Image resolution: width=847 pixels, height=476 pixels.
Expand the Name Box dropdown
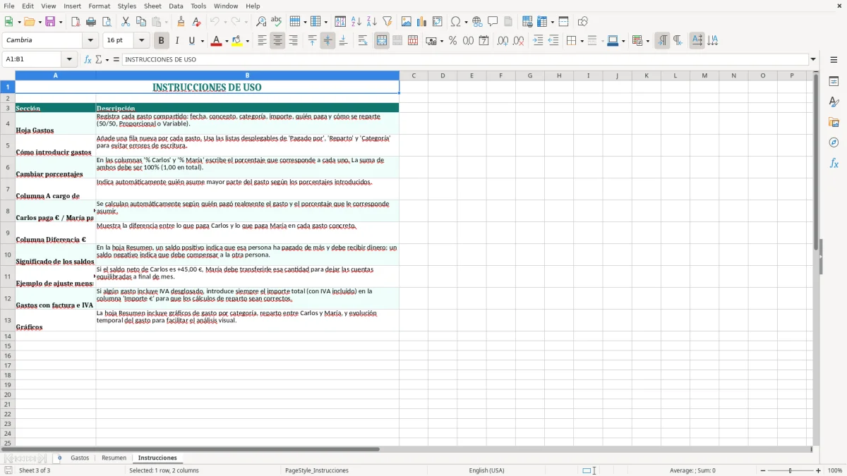(70, 60)
